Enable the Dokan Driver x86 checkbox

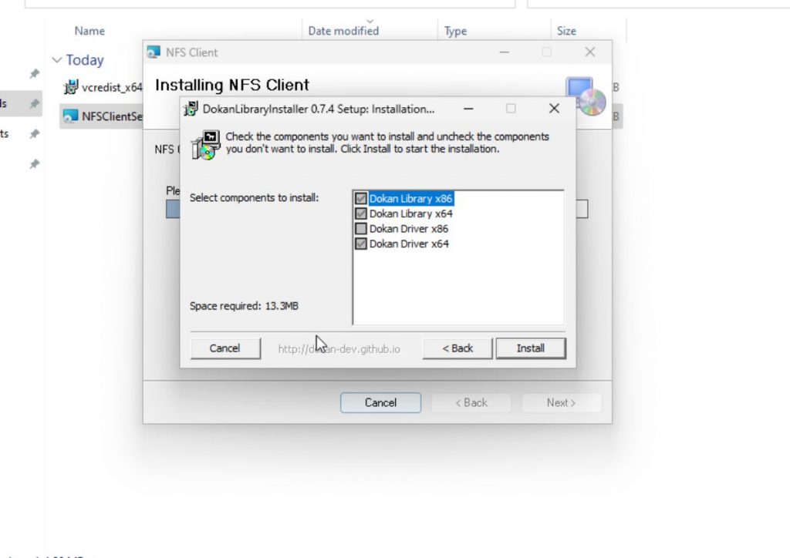tap(361, 228)
